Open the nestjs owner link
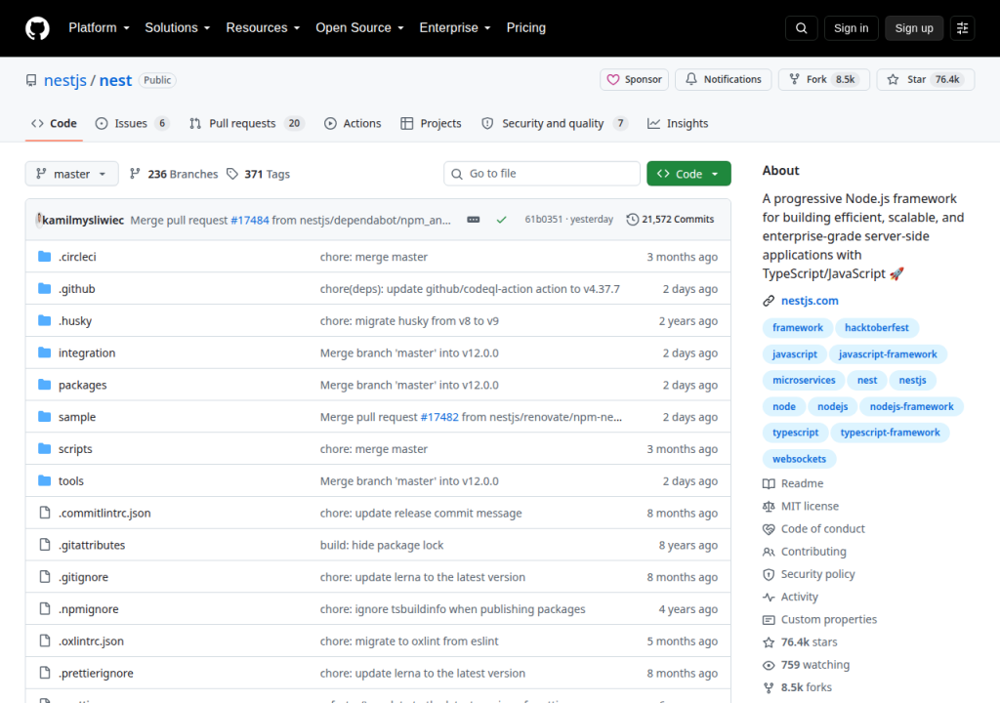 click(x=65, y=80)
